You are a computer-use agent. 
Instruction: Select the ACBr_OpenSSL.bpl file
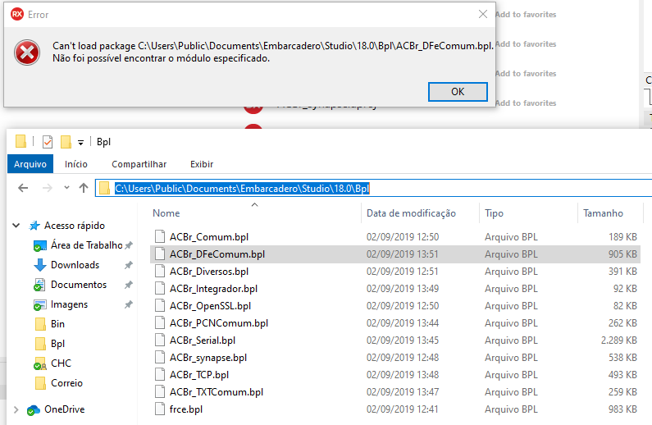210,306
